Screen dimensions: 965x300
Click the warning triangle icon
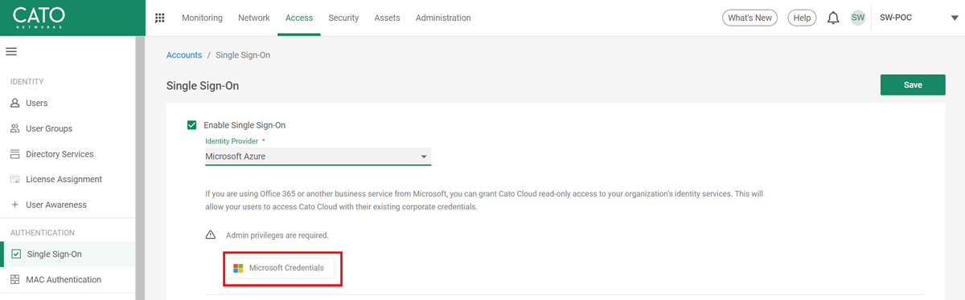211,235
